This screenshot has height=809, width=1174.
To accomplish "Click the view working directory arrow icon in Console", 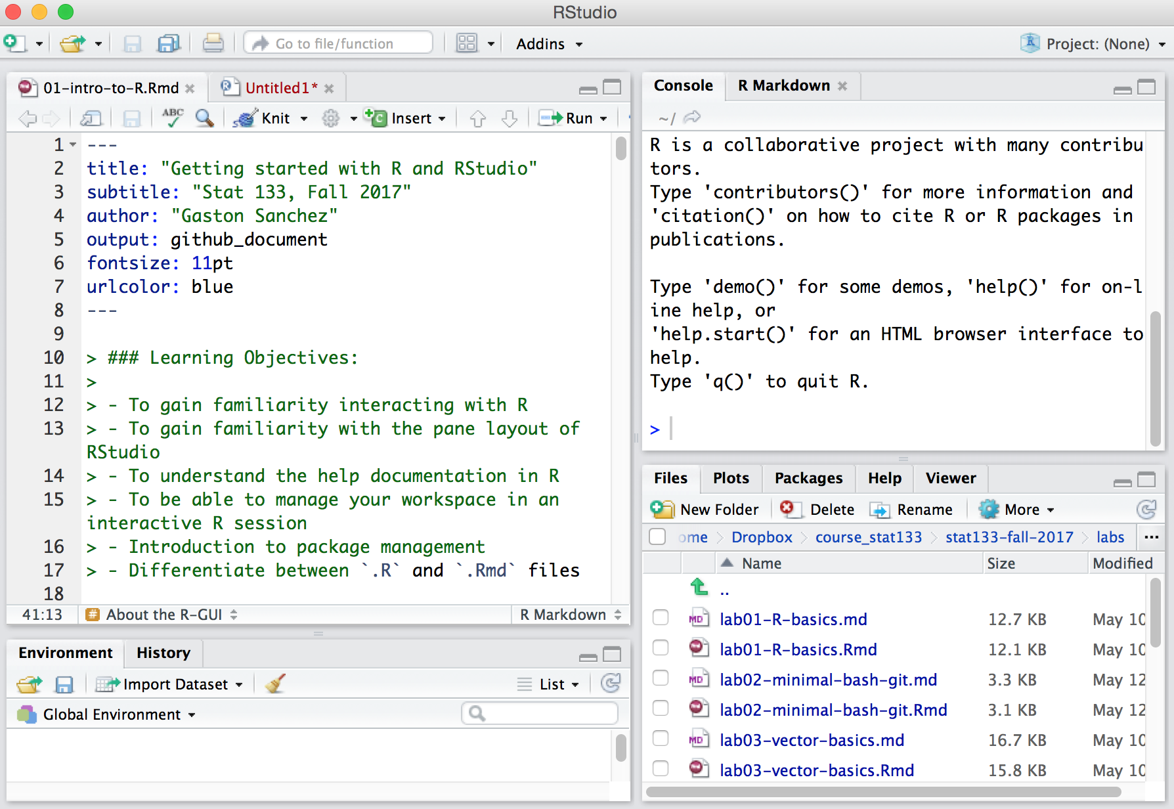I will pos(692,118).
